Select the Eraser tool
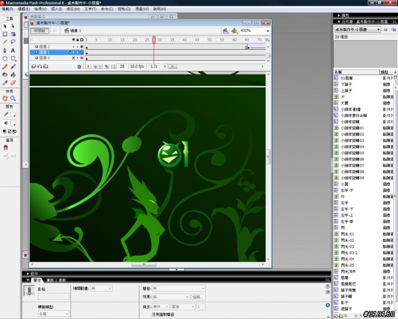 (13, 83)
